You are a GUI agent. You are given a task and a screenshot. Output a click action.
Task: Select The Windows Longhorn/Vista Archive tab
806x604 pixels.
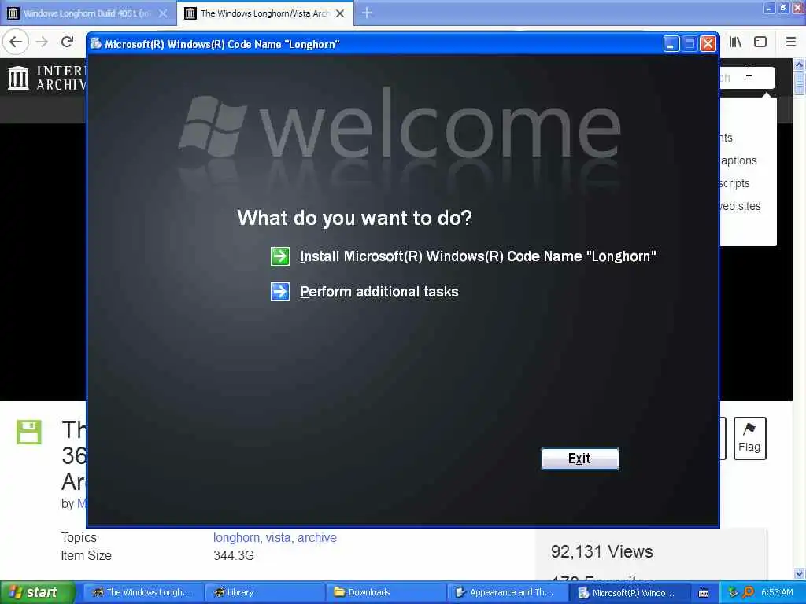[264, 13]
